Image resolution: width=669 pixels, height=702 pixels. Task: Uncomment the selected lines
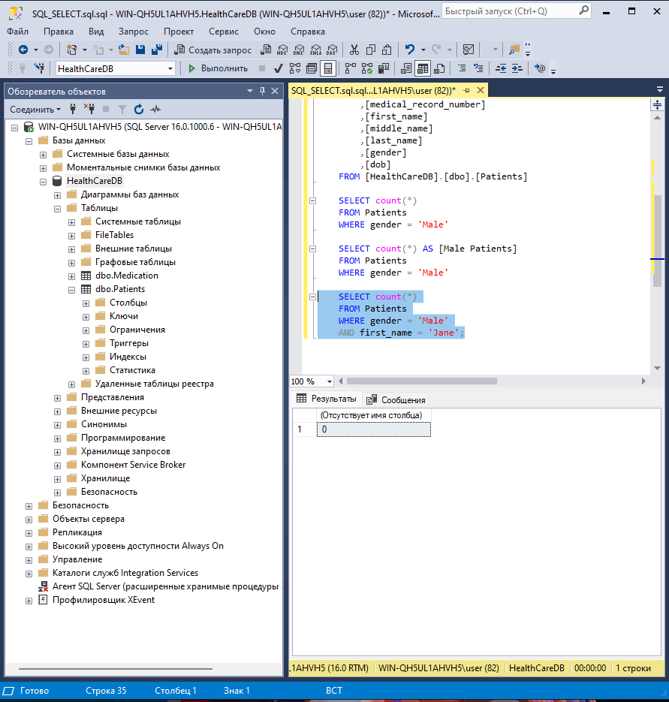point(478,68)
